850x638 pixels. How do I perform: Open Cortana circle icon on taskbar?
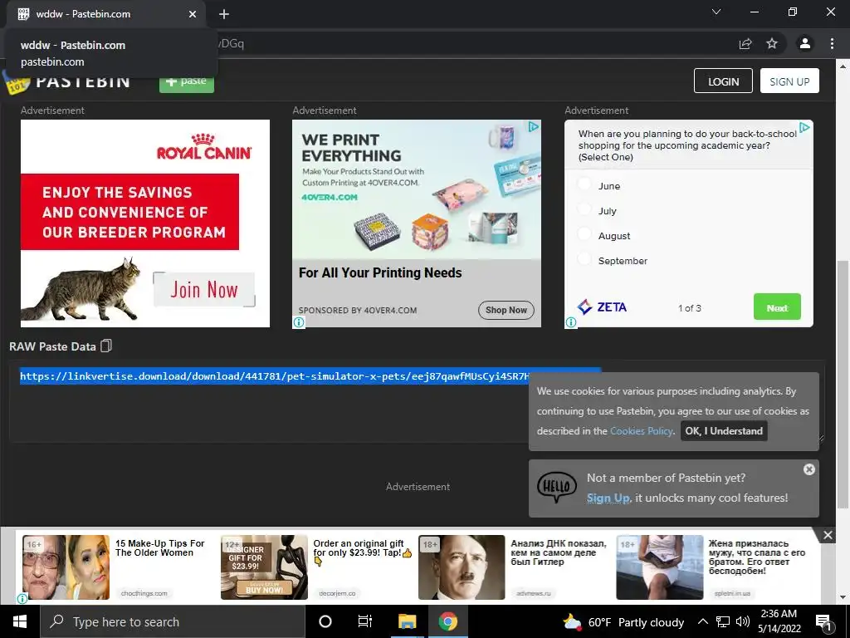[x=325, y=621]
